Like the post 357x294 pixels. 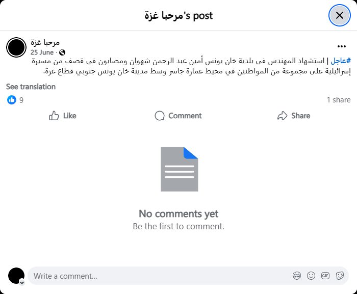(x=62, y=116)
